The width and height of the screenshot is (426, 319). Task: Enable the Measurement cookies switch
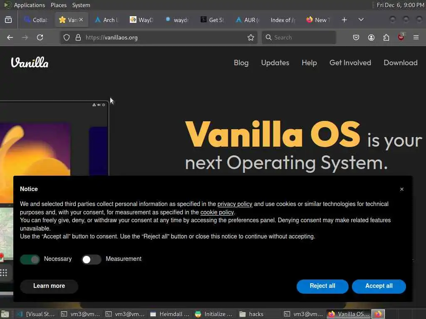[92, 260]
